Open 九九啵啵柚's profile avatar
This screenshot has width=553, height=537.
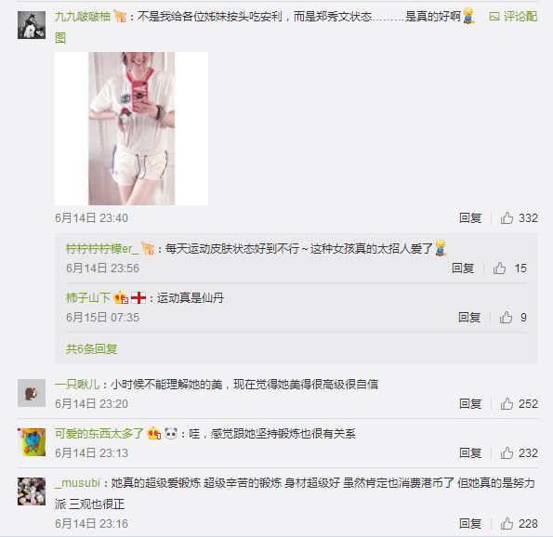[32, 25]
